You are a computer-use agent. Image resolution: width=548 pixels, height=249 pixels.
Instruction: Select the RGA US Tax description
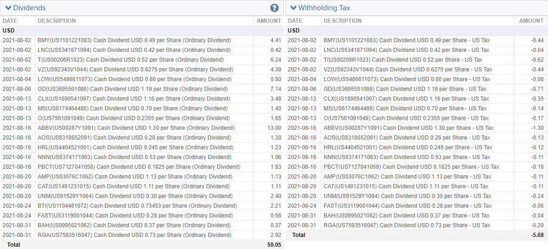tap(407, 226)
